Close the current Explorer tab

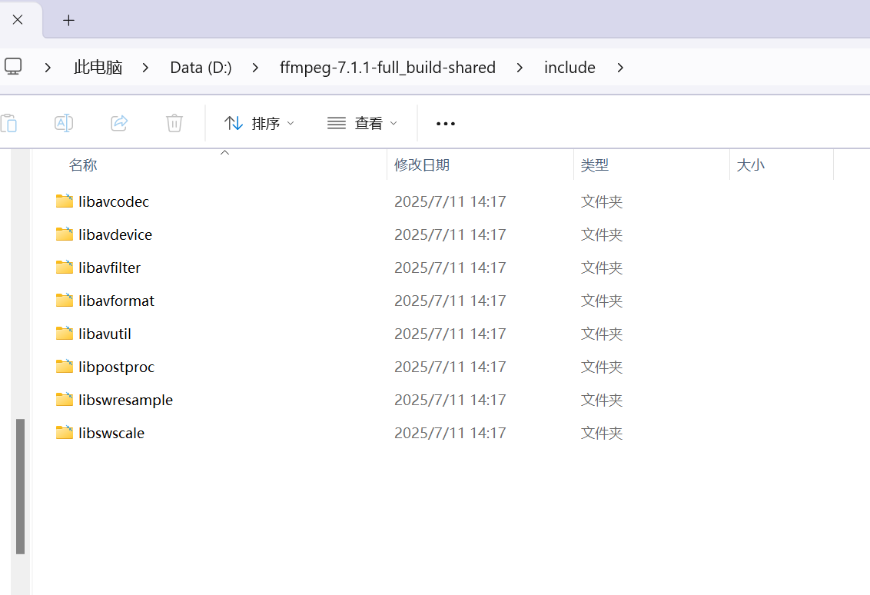pos(18,20)
